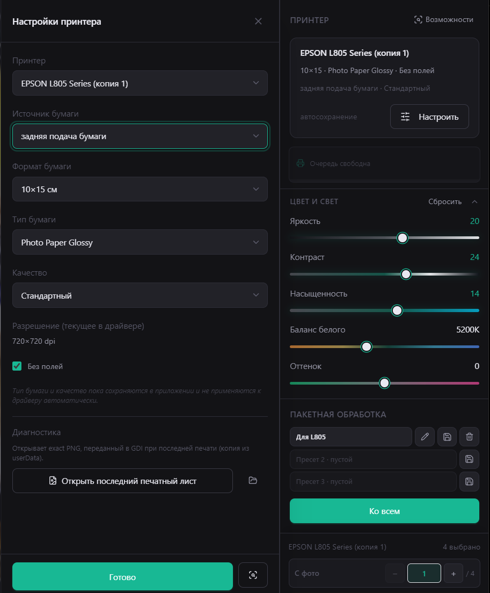The width and height of the screenshot is (490, 593).
Task: Click the 5200K white balance value
Action: (x=467, y=329)
